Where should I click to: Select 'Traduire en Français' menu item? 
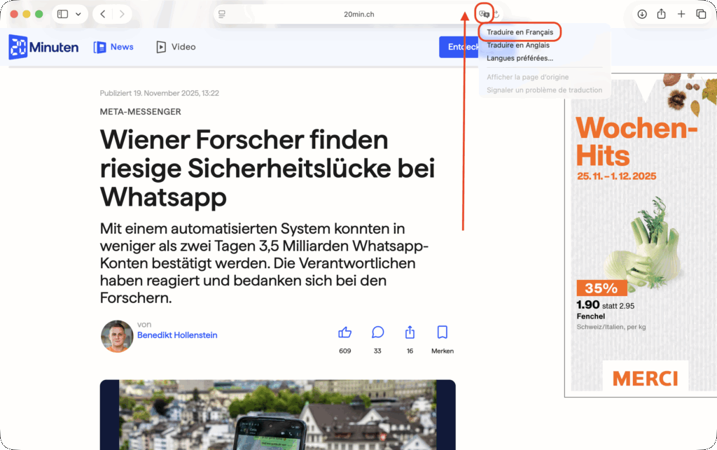point(520,32)
